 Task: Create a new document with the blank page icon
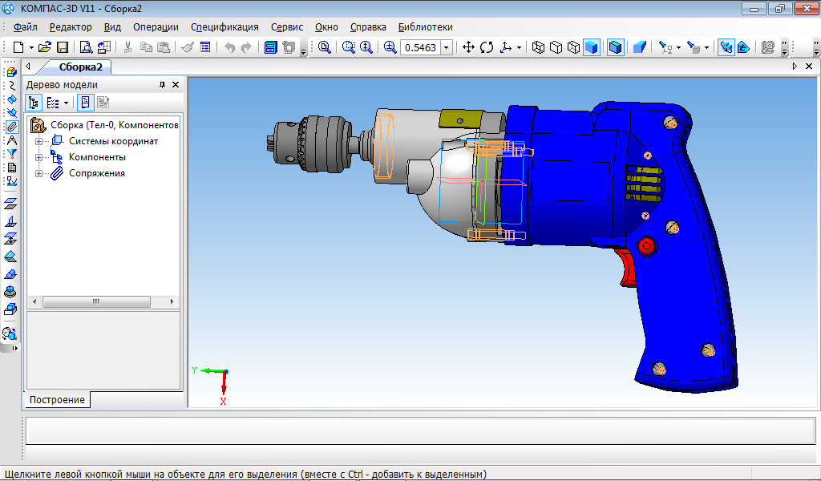pos(18,47)
